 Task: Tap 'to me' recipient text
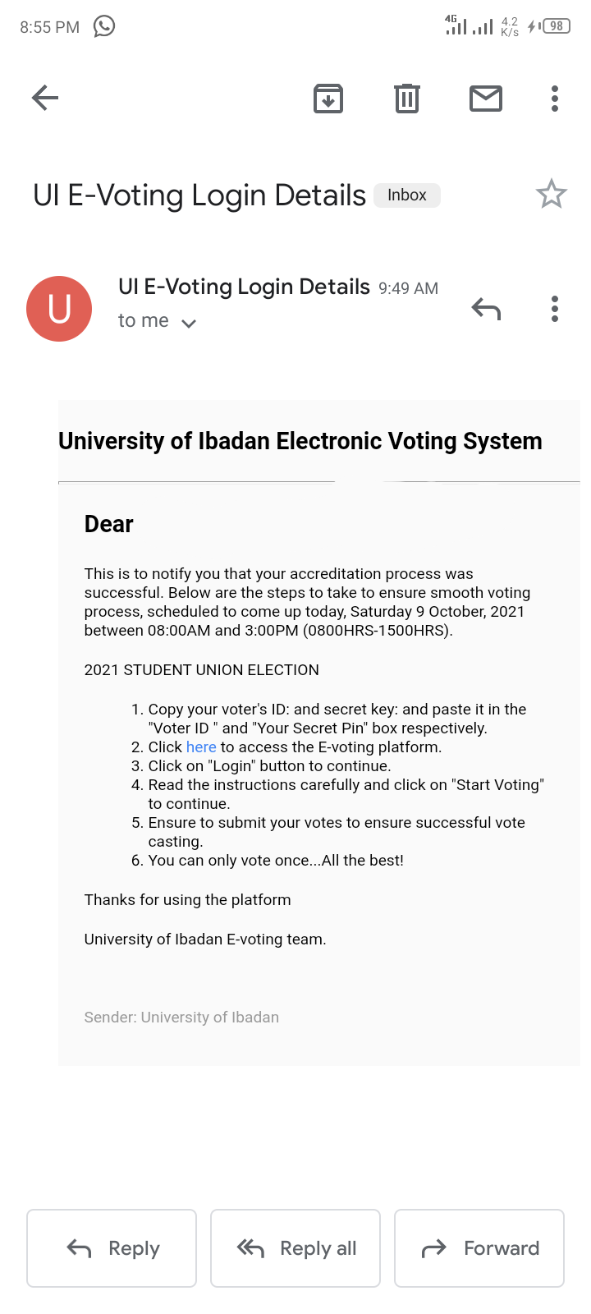pyautogui.click(x=144, y=321)
